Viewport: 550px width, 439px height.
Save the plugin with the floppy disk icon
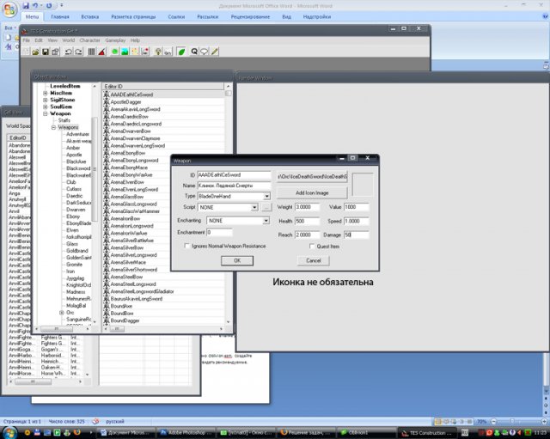coord(46,52)
